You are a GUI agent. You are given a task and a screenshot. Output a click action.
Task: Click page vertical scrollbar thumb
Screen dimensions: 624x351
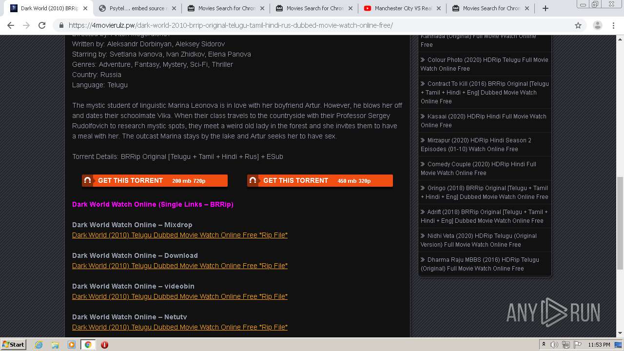(620, 223)
